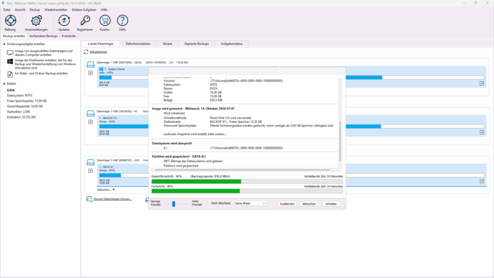Image resolution: width=494 pixels, height=278 pixels.
Task: Open Hilfe question mark icon
Action: (x=122, y=23)
